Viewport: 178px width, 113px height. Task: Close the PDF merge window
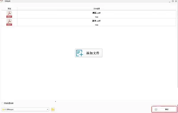click(176, 1)
